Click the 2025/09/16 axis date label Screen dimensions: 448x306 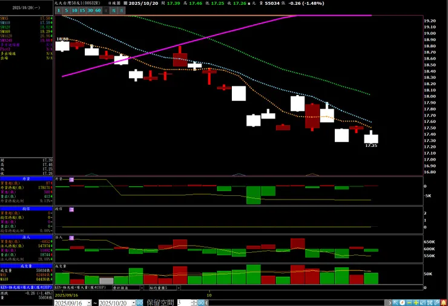pyautogui.click(x=66, y=295)
